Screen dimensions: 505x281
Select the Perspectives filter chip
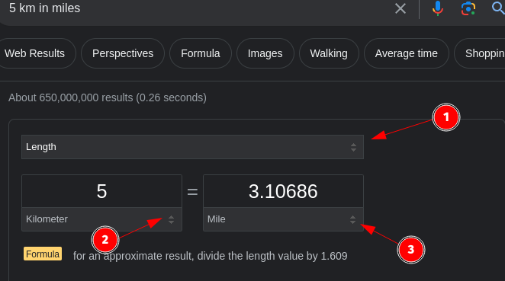(x=123, y=53)
